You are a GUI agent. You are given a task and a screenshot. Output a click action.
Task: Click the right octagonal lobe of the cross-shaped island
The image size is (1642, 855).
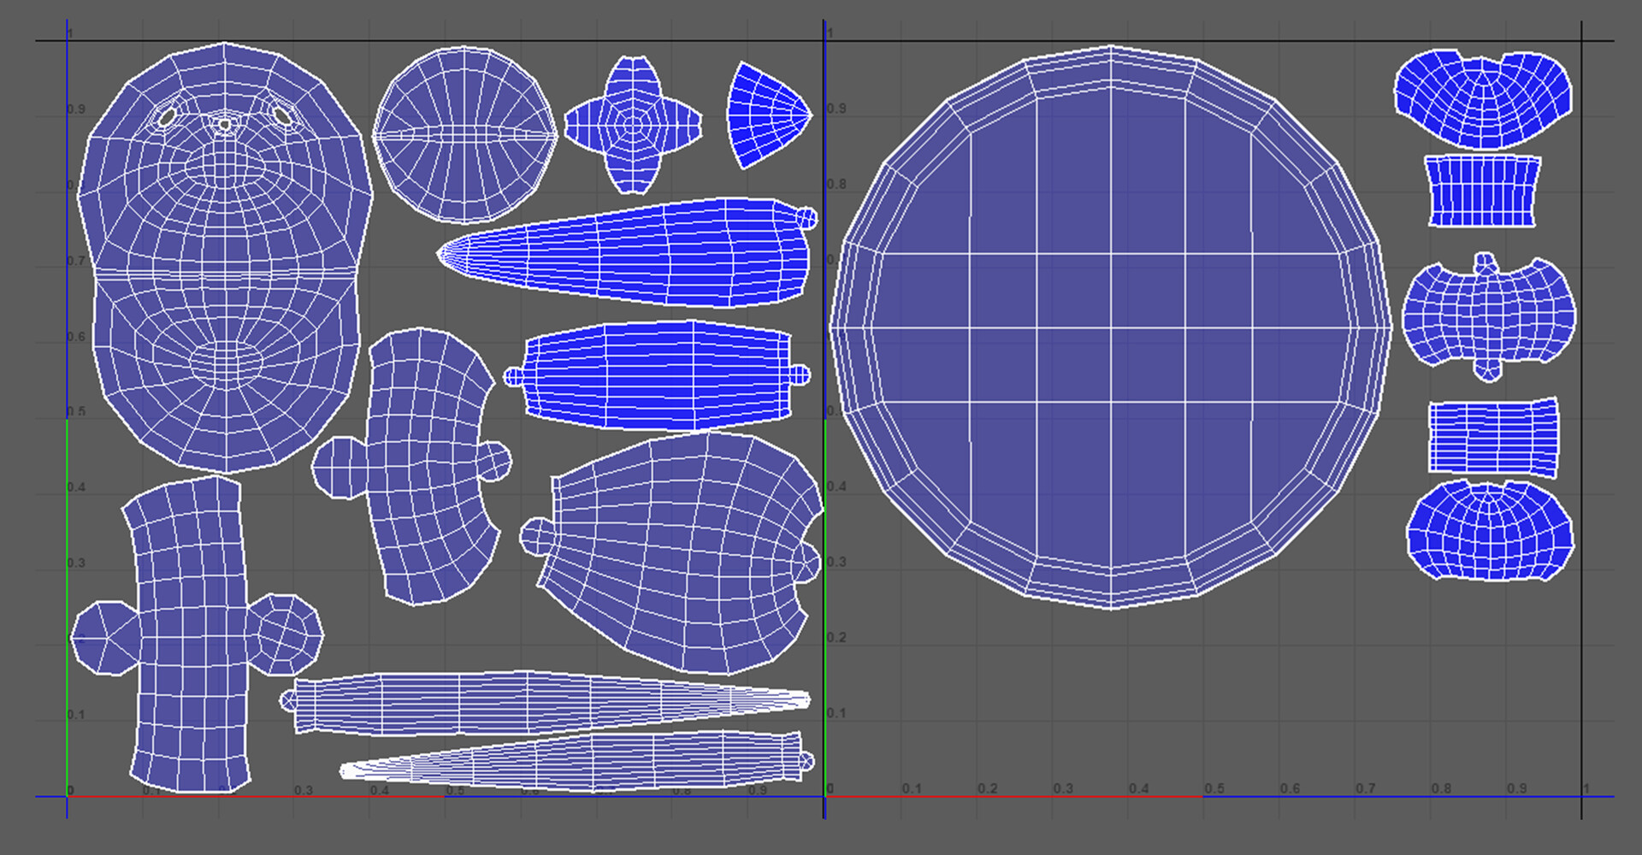[x=286, y=634]
